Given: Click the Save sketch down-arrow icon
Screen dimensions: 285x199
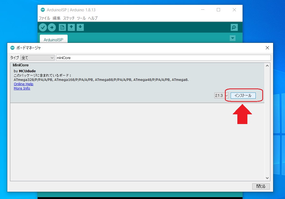Looking at the screenshot, I should (x=80, y=28).
